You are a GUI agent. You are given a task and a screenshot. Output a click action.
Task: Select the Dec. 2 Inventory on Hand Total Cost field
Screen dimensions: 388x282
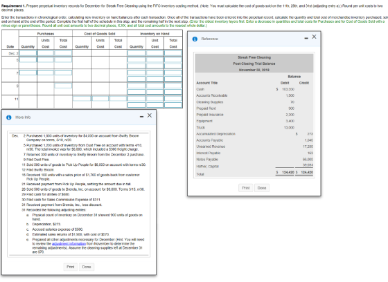173,53
